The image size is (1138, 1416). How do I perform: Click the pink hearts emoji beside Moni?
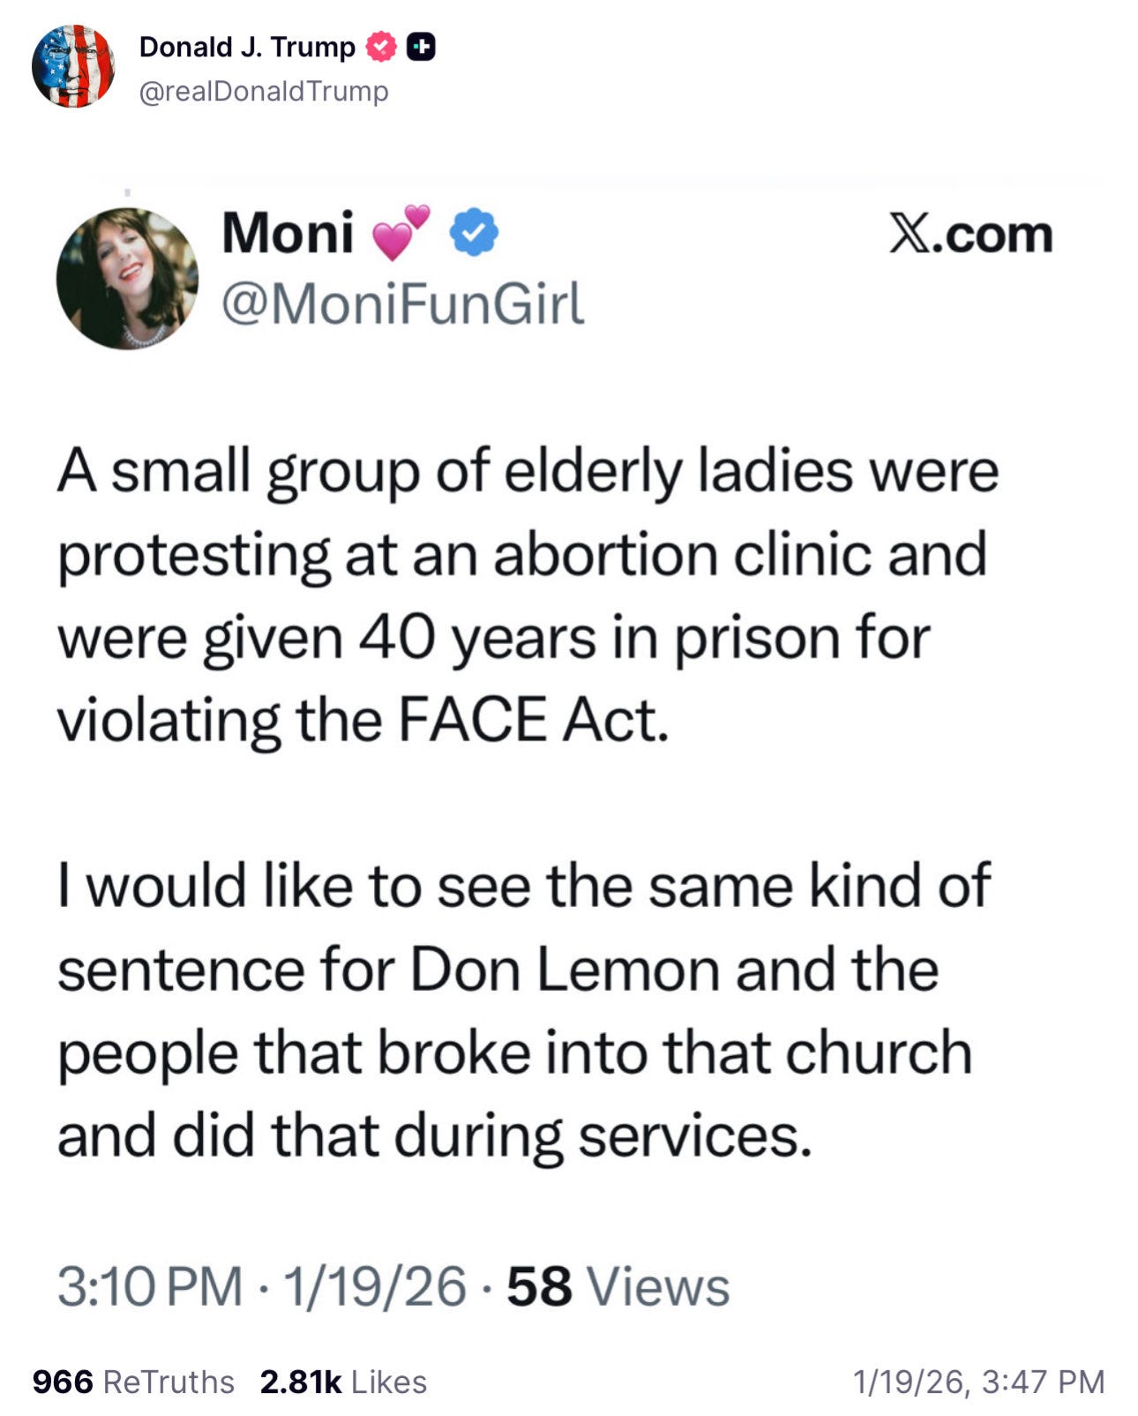pyautogui.click(x=401, y=233)
